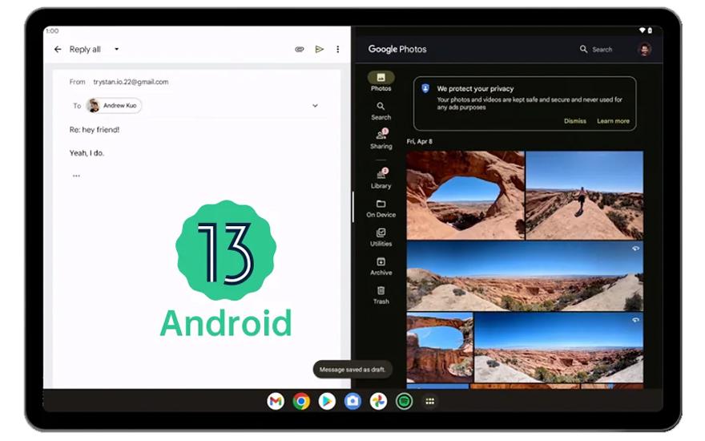Open the rock arch photo thumbnail
The width and height of the screenshot is (705, 441).
pyautogui.click(x=465, y=195)
